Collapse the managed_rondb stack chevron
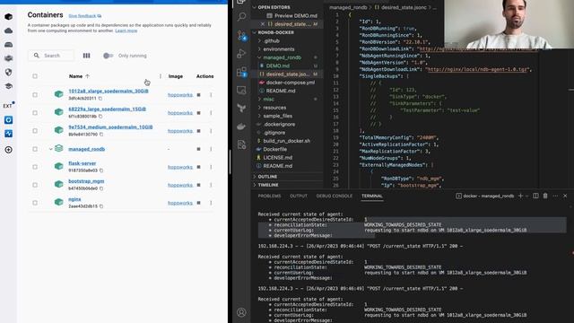Screen dimensions: 574x323 [x=50, y=149]
